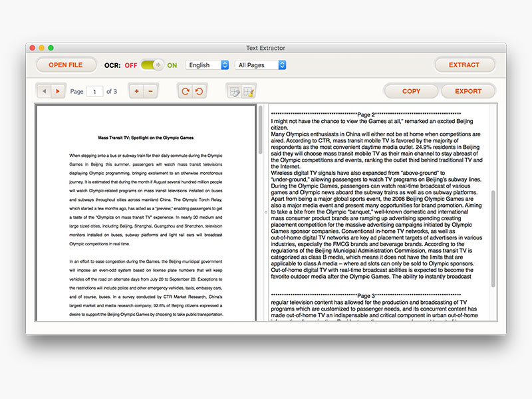
Task: Zoom in with the plus button
Action: [136, 91]
